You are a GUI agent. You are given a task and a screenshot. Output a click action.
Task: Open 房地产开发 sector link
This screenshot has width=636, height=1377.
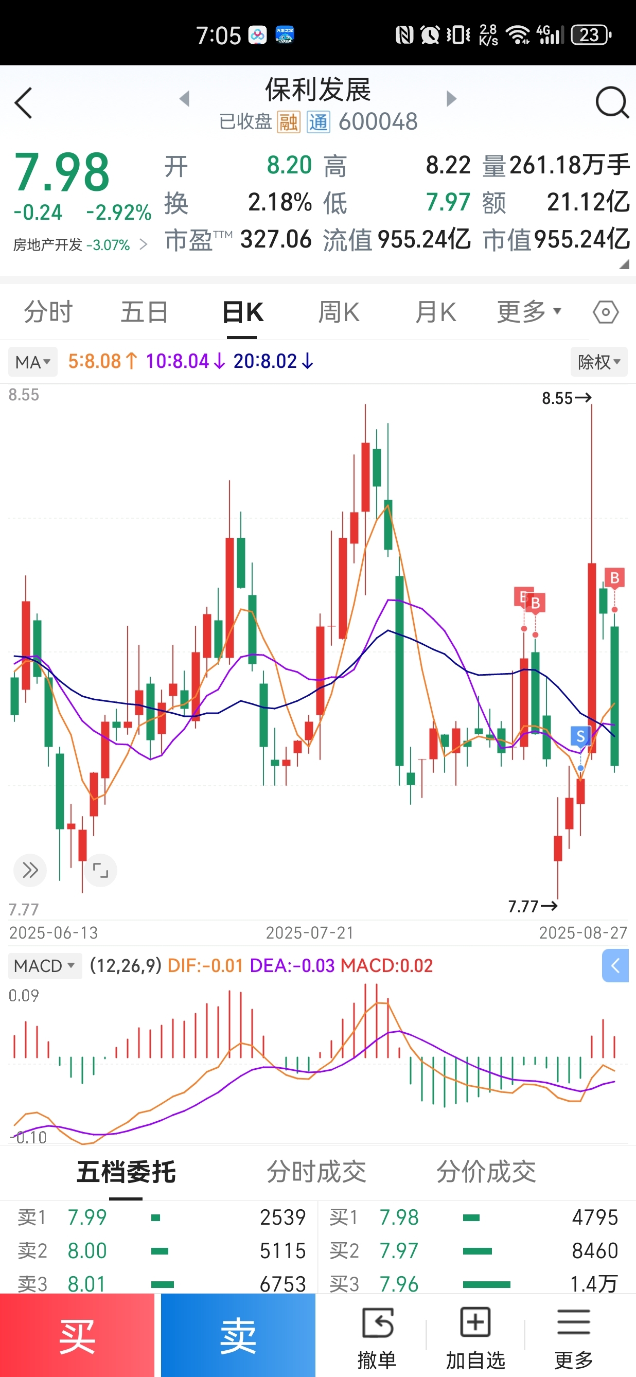(x=80, y=245)
